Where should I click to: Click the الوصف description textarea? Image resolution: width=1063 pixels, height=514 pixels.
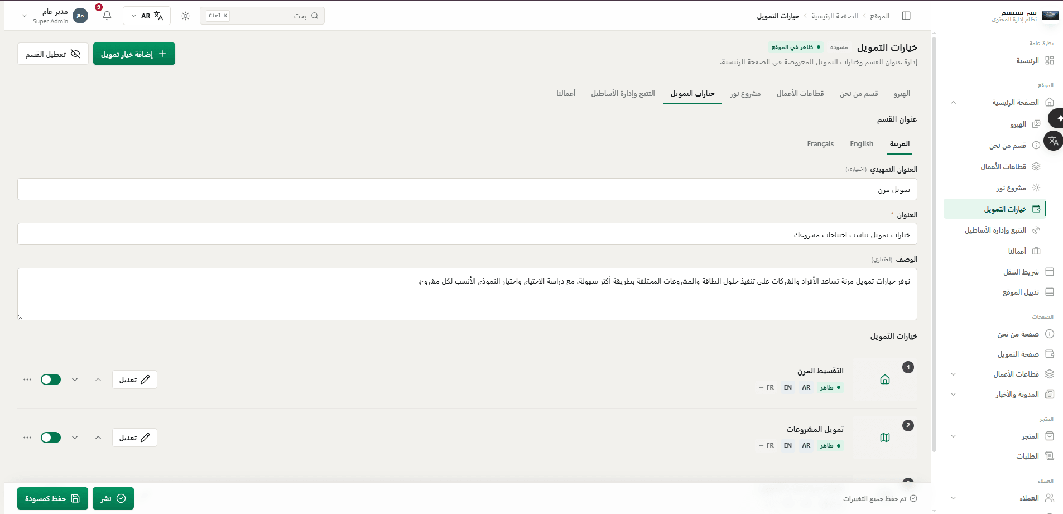tap(467, 294)
